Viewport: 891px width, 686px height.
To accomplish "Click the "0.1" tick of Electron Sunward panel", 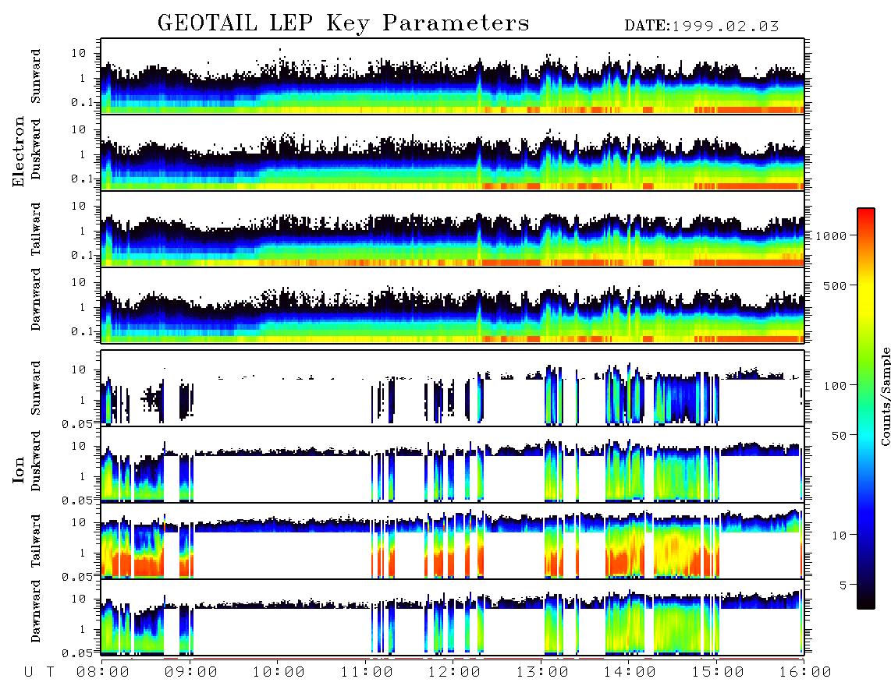I will (x=81, y=102).
